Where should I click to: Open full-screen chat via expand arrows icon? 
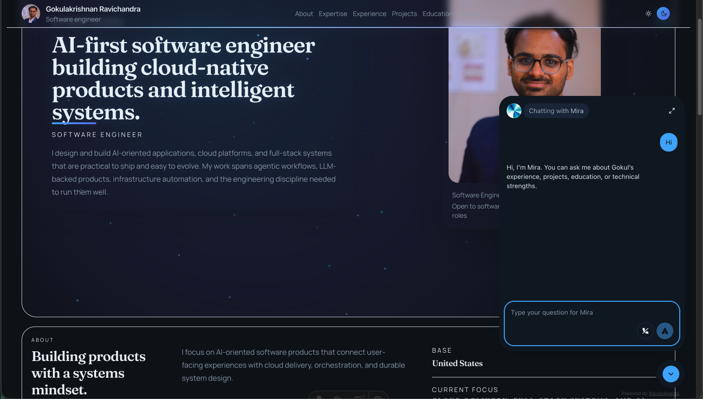672,111
